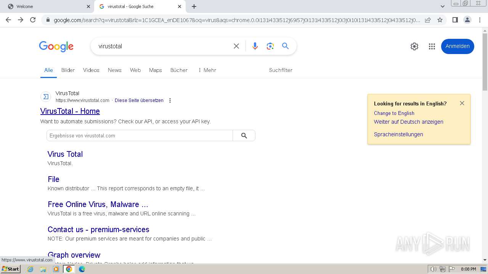Open the tab search chevron

coord(442,6)
